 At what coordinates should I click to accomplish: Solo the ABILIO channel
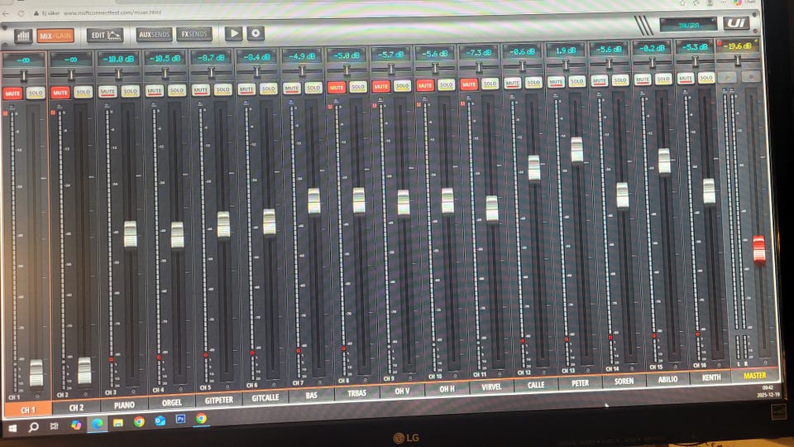(663, 79)
